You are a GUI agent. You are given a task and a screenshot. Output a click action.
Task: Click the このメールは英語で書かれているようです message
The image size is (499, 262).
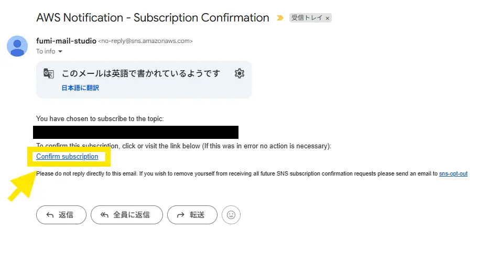coord(141,73)
